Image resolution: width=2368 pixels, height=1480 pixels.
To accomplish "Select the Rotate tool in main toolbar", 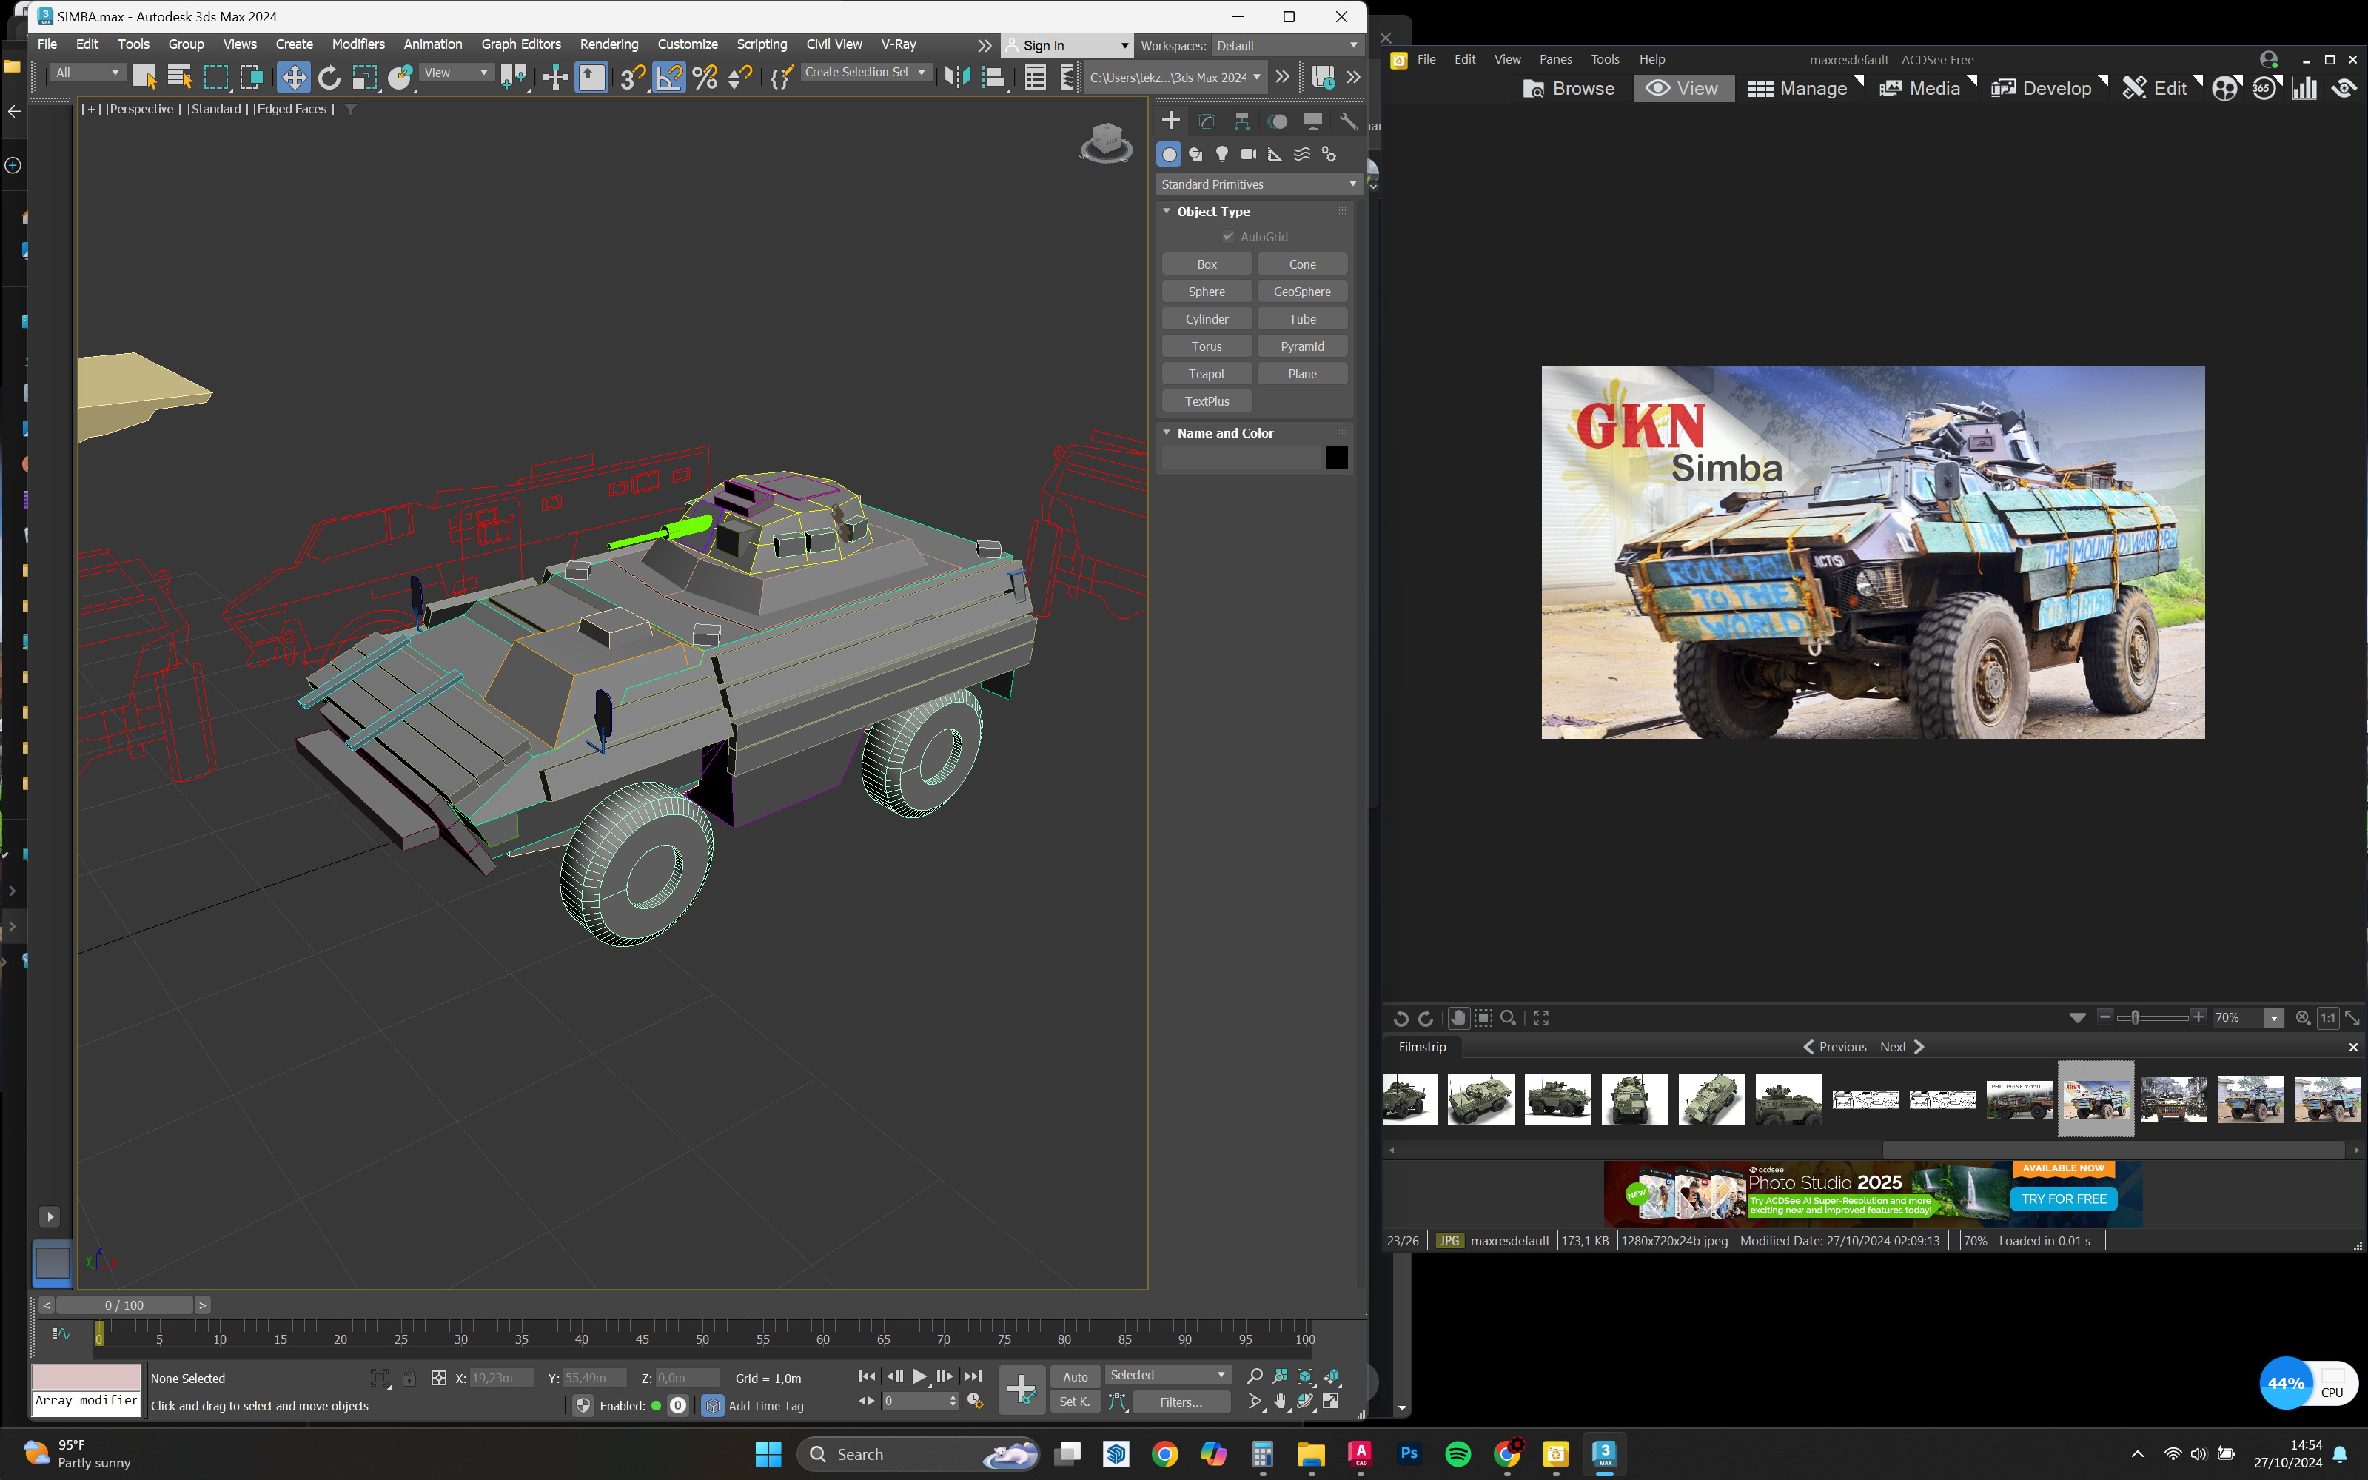I will point(329,77).
